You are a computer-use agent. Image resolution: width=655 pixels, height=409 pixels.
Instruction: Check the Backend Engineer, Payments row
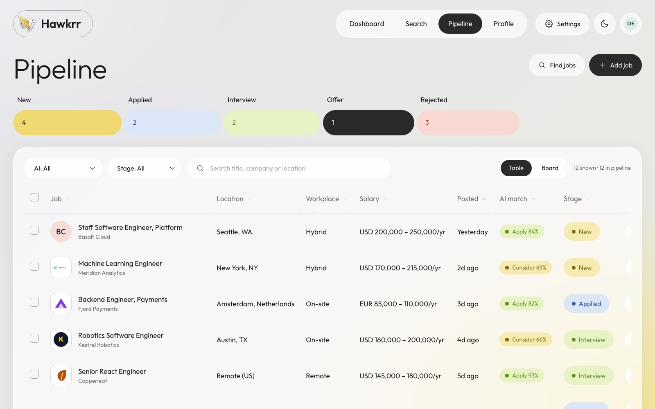[34, 302]
